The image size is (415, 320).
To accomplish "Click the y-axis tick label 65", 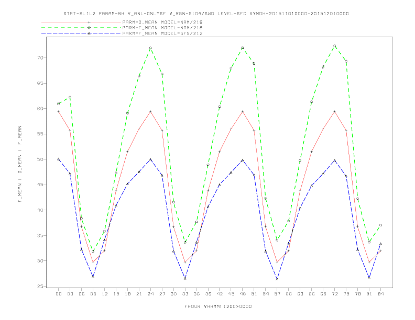I will pyautogui.click(x=40, y=83).
